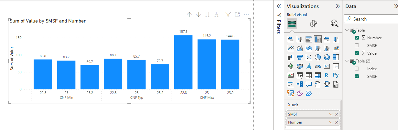Select the stacked bar chart visual

click(x=290, y=39)
